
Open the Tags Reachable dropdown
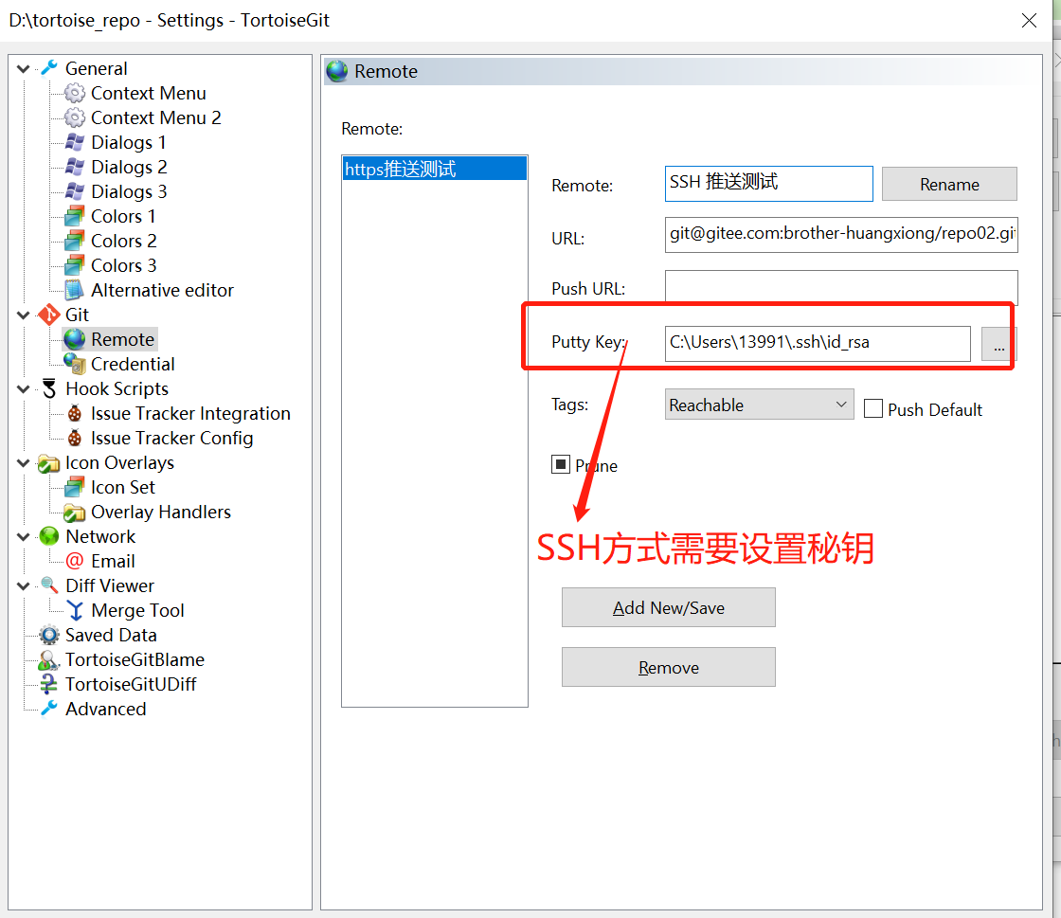(x=759, y=405)
